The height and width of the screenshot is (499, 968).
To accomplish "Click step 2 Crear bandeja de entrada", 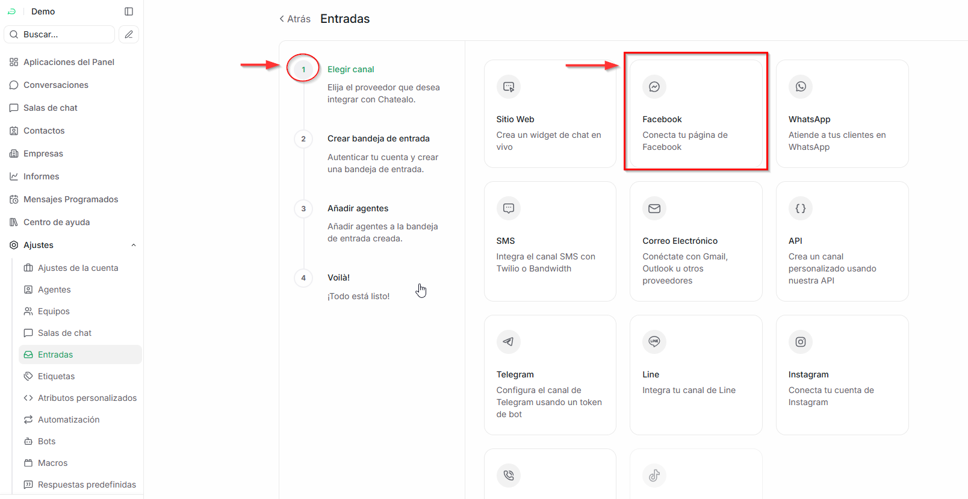I will [378, 138].
